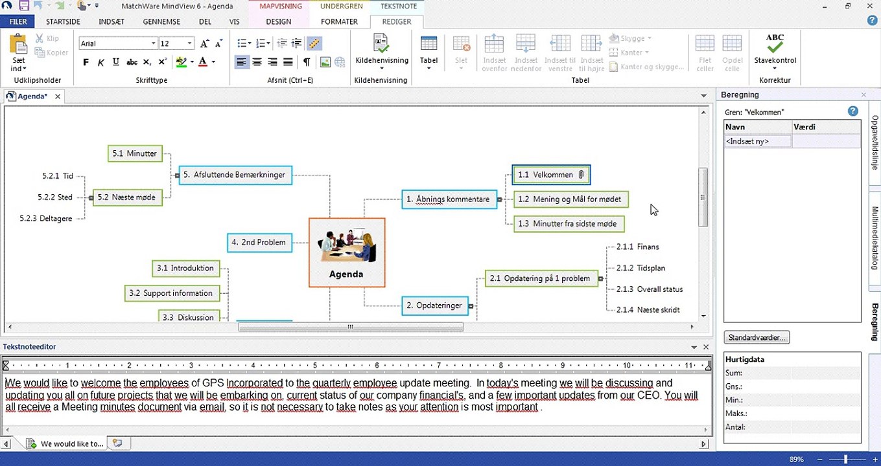Click the decrease indent icon
Screen dimensions: 881x466
(282, 43)
